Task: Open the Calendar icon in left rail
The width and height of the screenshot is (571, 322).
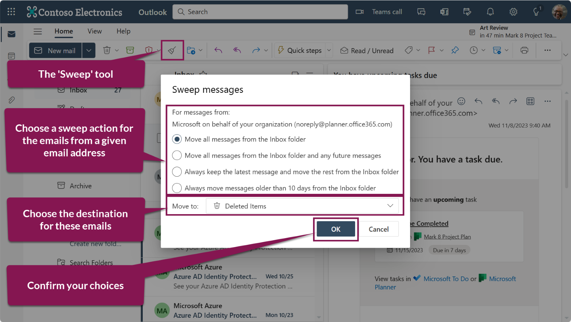Action: 11,56
